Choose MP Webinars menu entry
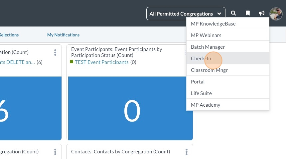The width and height of the screenshot is (286, 159). pos(206,35)
